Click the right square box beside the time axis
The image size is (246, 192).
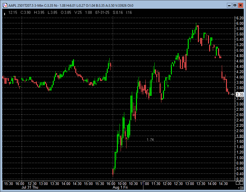[242, 183]
